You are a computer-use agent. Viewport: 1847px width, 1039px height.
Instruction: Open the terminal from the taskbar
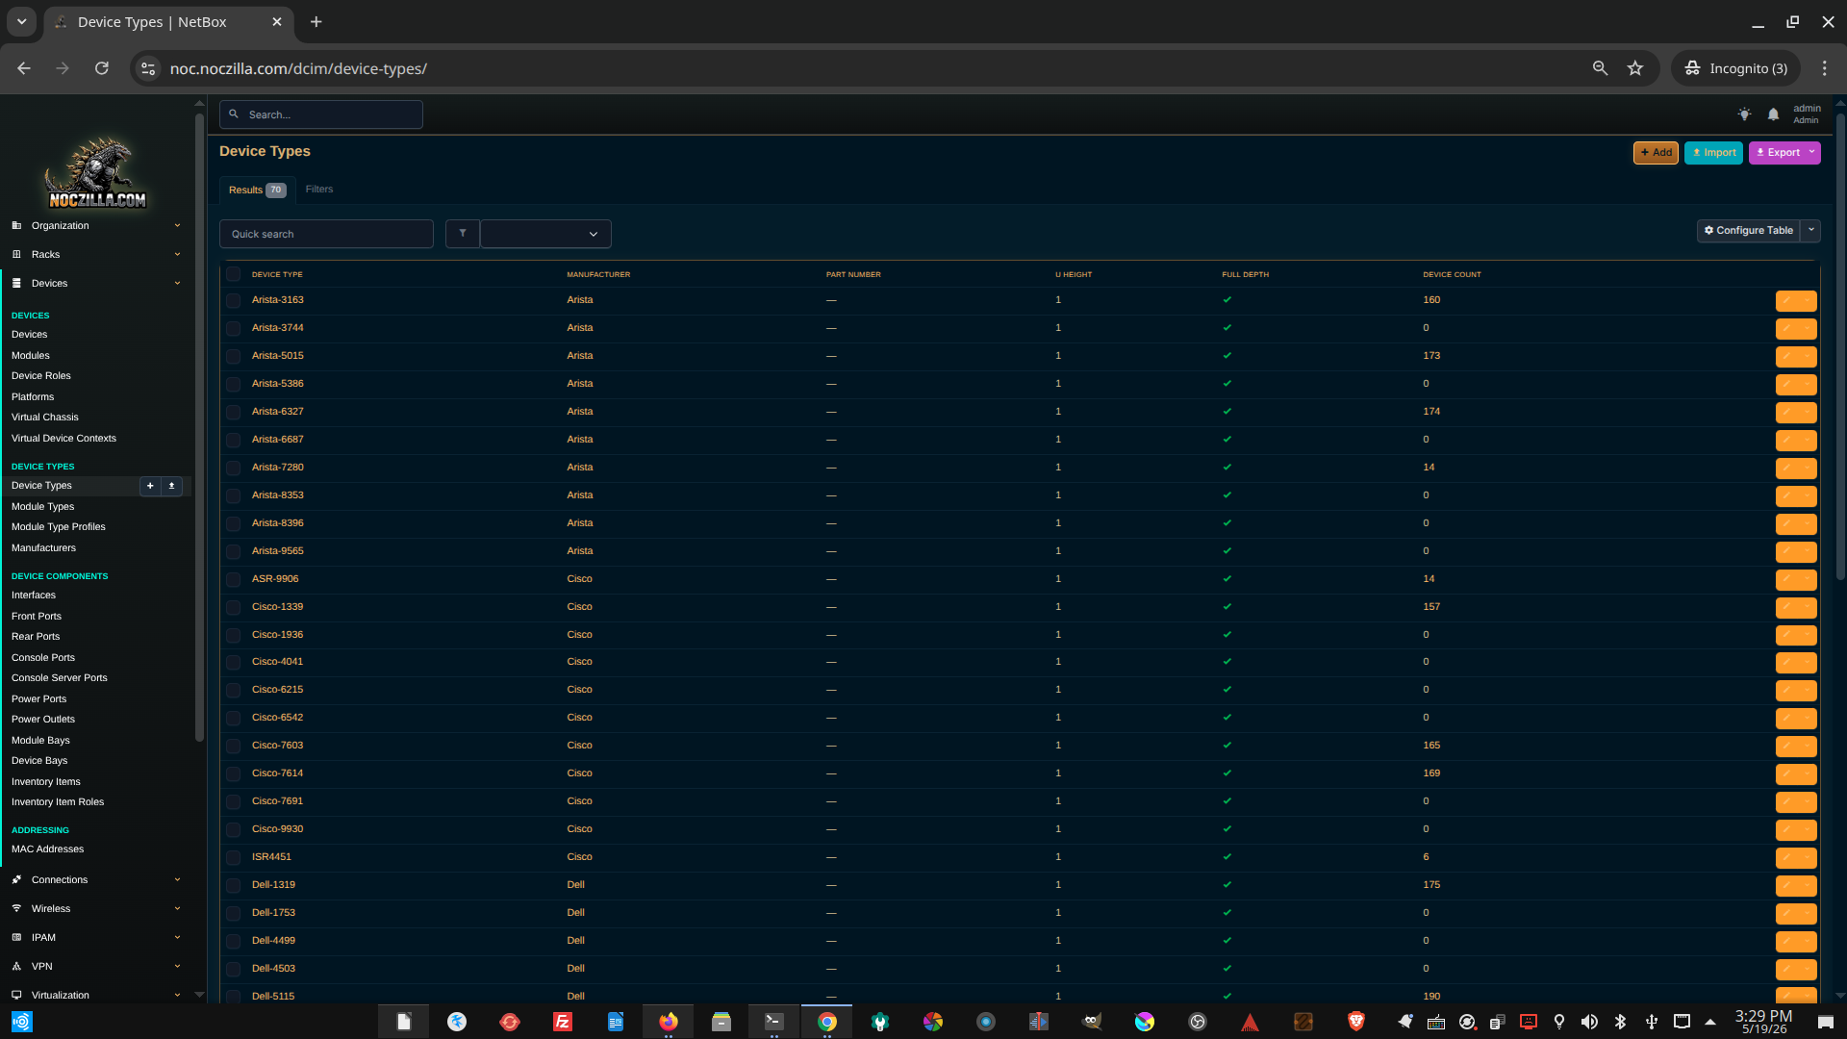coord(774,1022)
